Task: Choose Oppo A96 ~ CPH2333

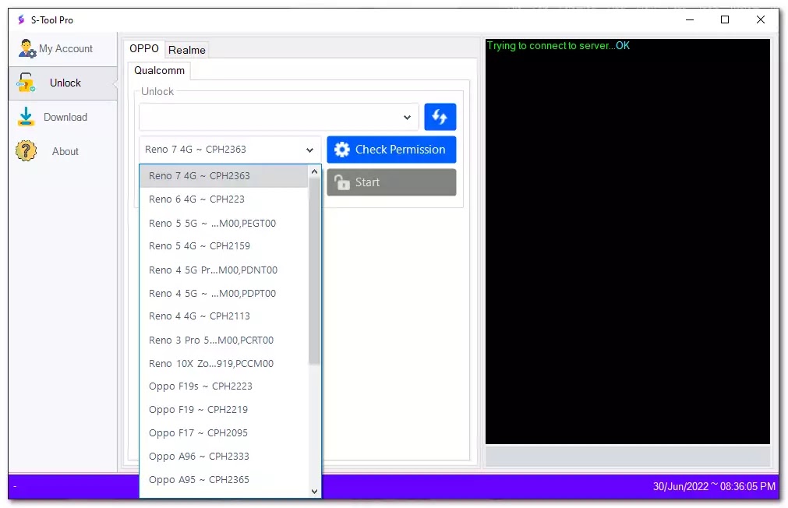Action: (224, 457)
